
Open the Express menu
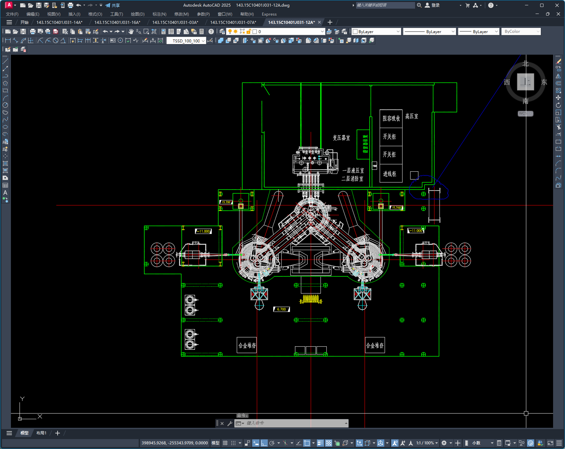(x=269, y=14)
